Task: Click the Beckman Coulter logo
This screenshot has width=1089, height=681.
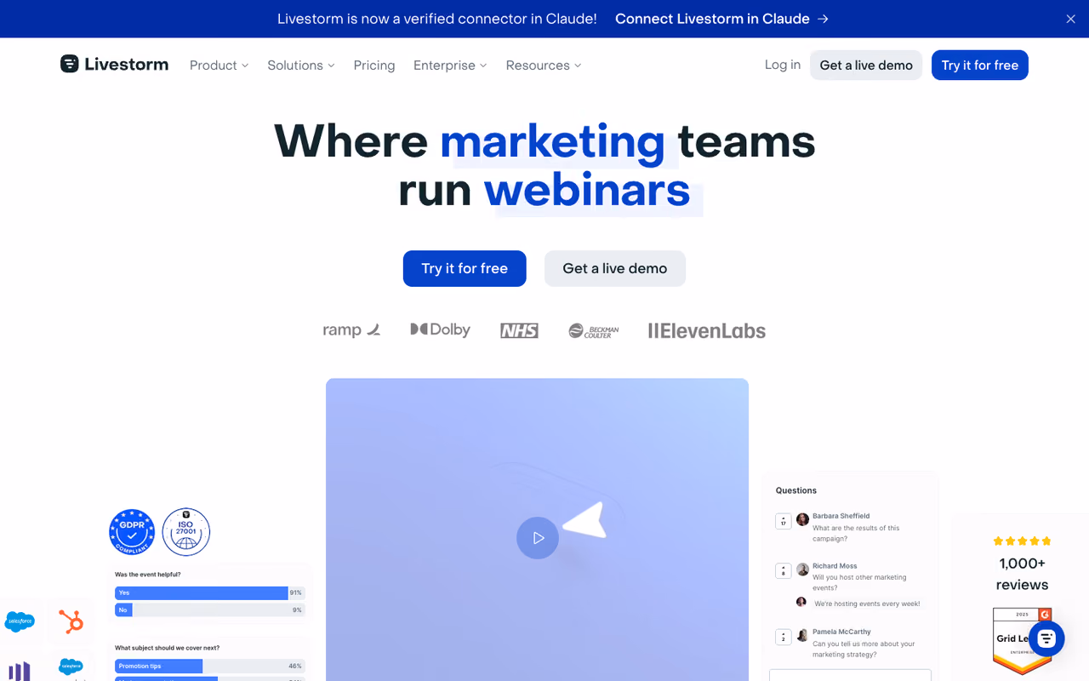Action: [x=594, y=330]
